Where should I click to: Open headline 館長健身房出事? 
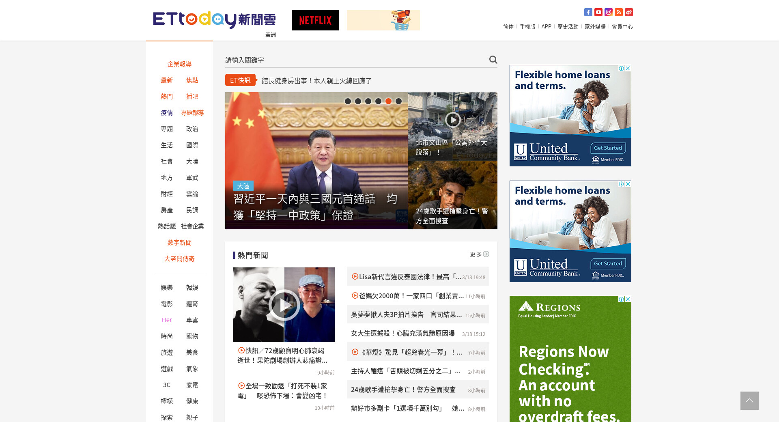316,81
